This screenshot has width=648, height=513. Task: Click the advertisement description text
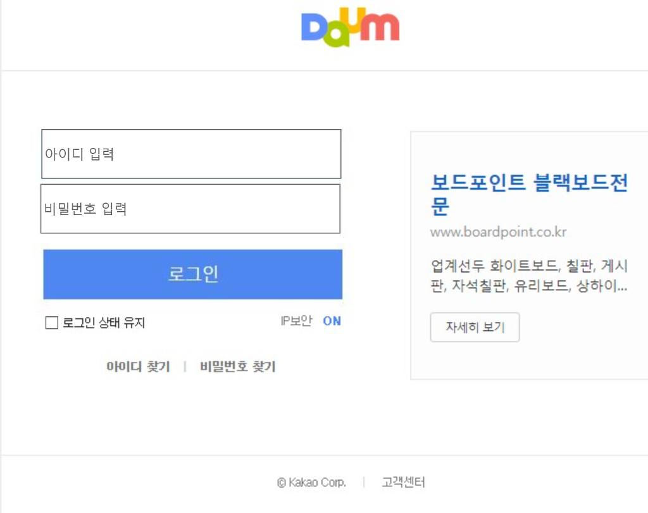[532, 275]
